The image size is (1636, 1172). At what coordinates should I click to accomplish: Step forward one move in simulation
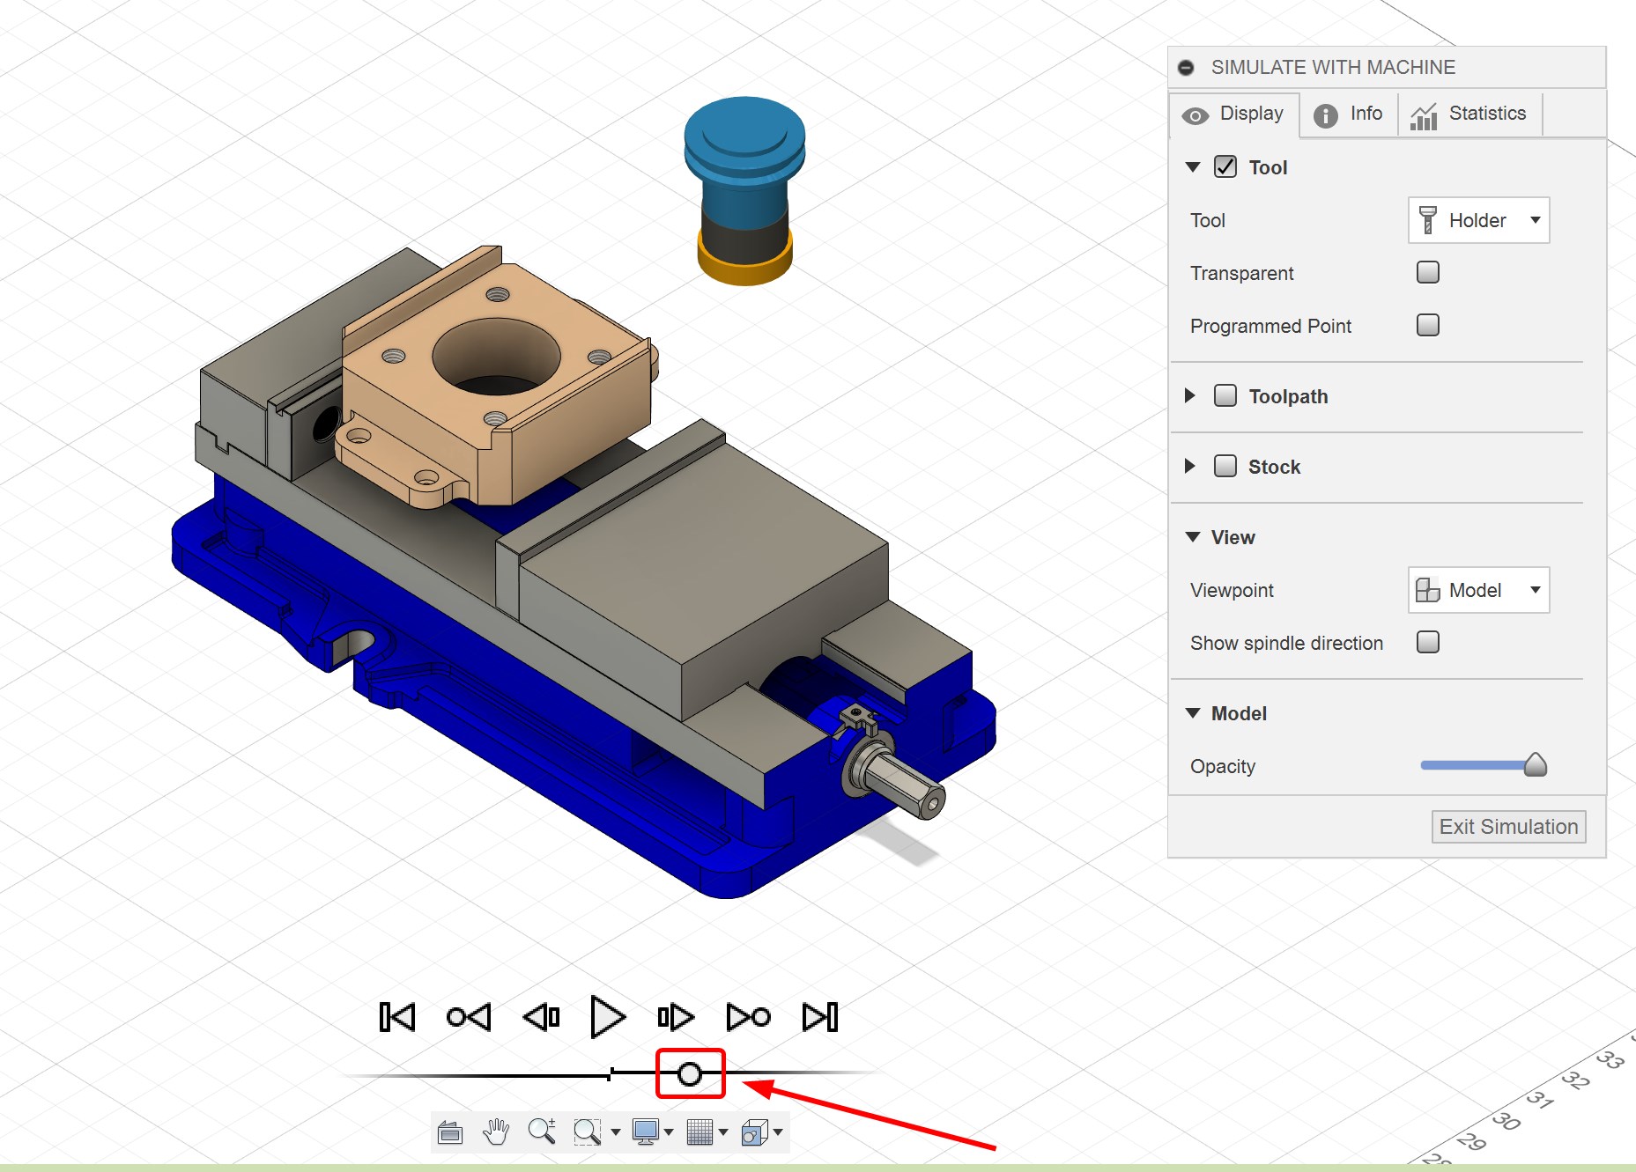(x=675, y=1015)
